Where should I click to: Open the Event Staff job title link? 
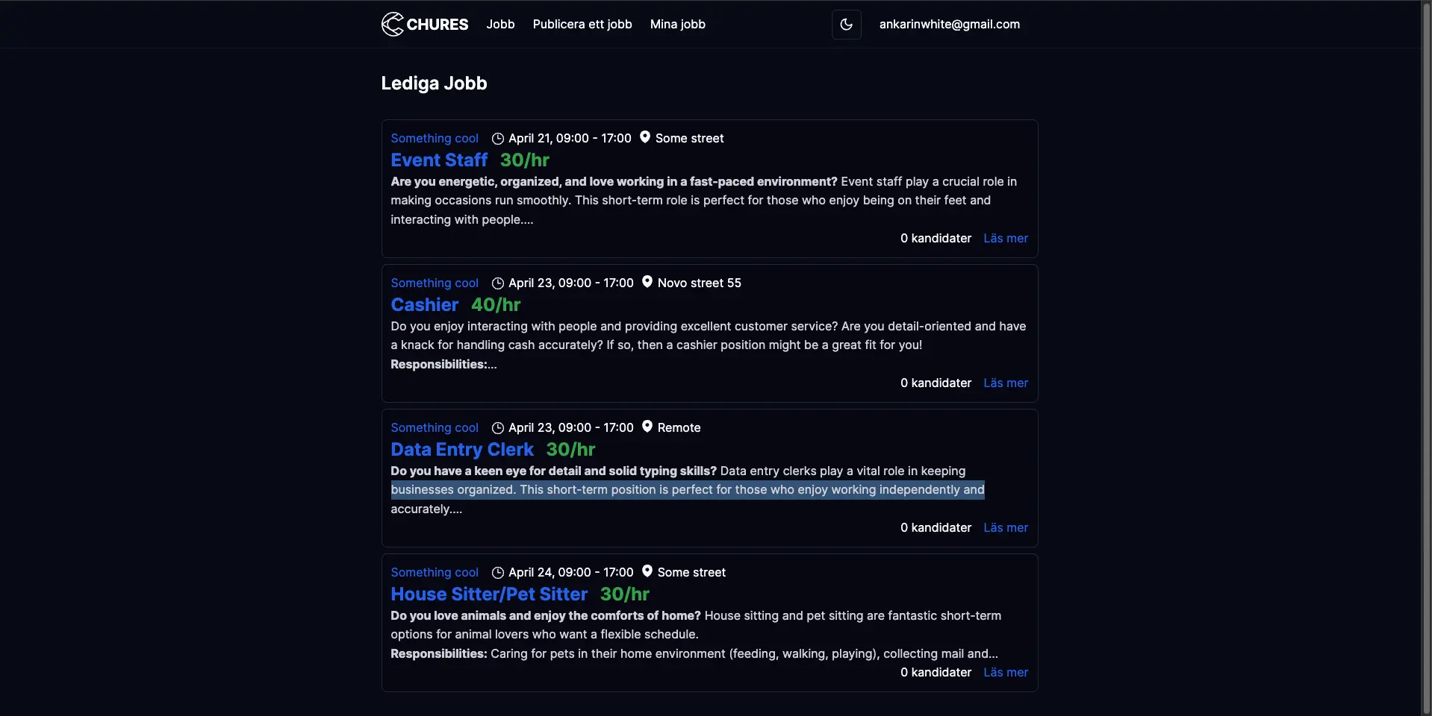pyautogui.click(x=439, y=160)
